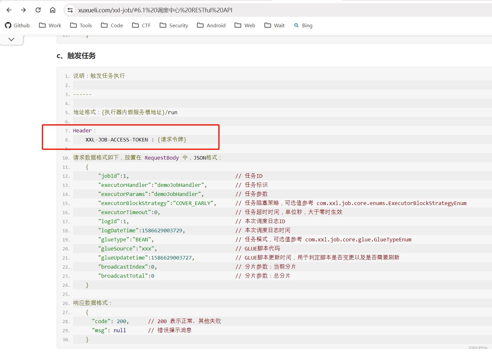Expand the collapsed chevron tab at left
492x352 pixels.
click(x=11, y=40)
